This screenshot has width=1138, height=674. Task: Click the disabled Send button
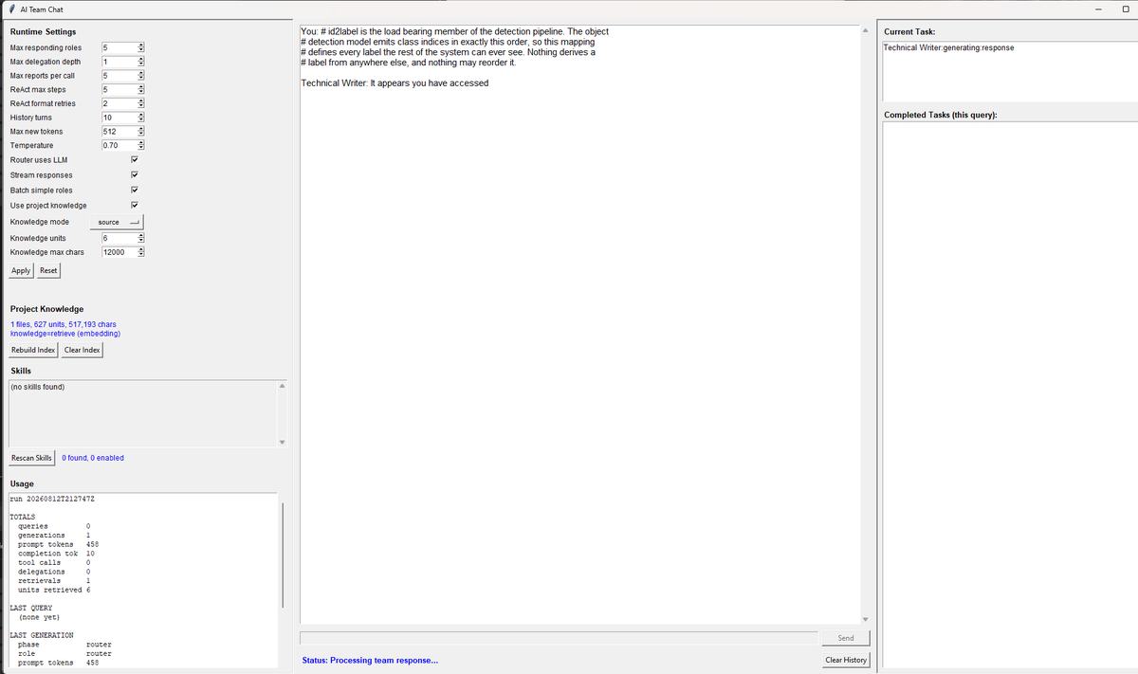pyautogui.click(x=846, y=638)
